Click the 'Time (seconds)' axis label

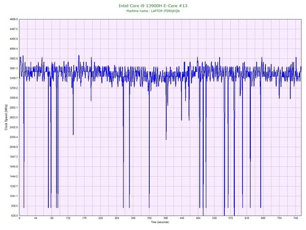160,222
